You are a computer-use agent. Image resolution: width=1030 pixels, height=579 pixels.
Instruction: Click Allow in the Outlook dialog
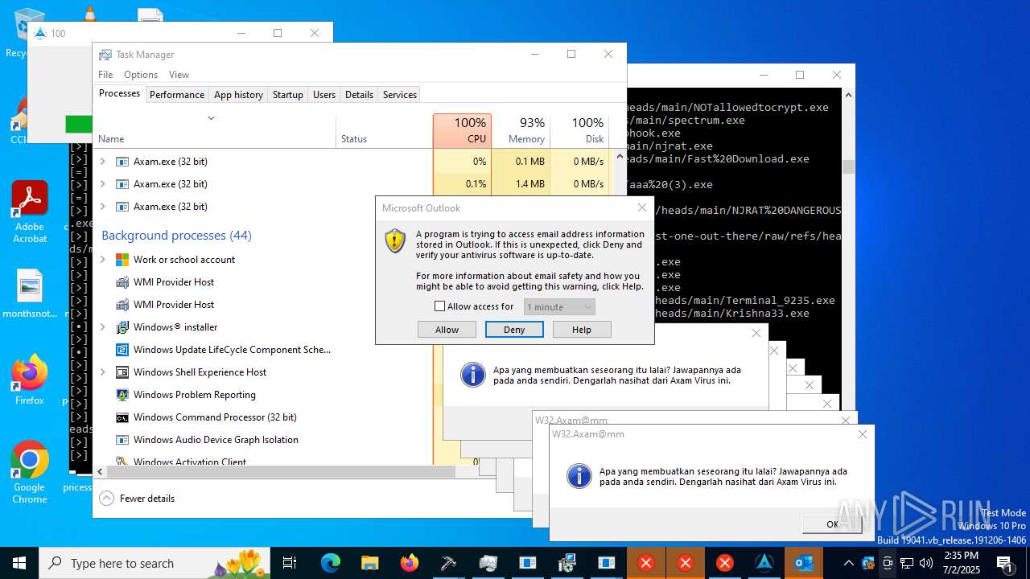pyautogui.click(x=447, y=330)
